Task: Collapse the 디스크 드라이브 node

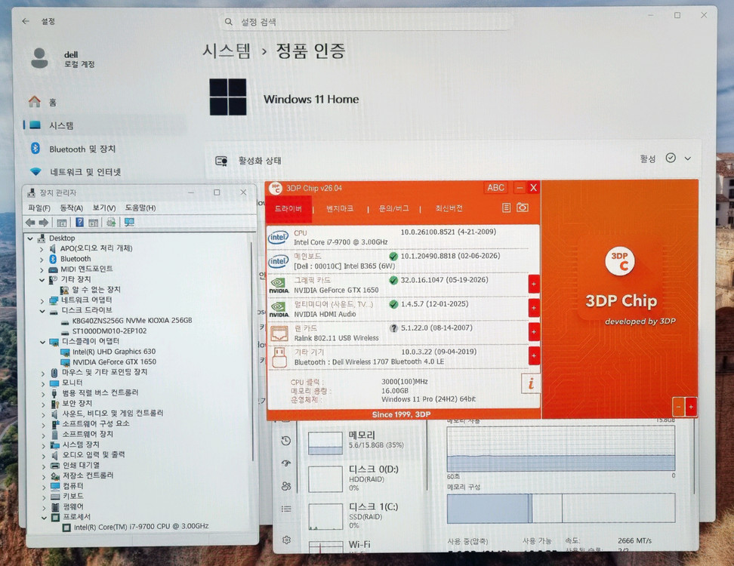Action: (42, 311)
